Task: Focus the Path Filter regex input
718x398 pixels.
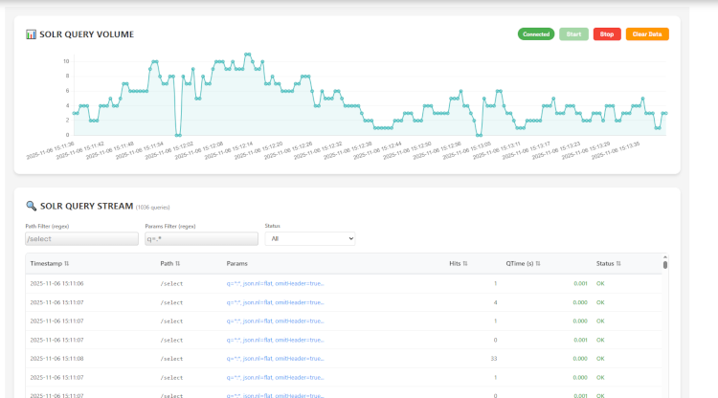Action: 81,239
